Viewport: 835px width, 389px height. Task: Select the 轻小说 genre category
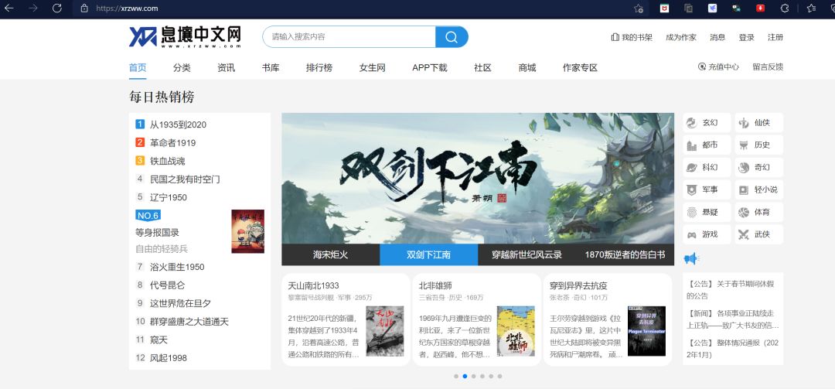(759, 189)
